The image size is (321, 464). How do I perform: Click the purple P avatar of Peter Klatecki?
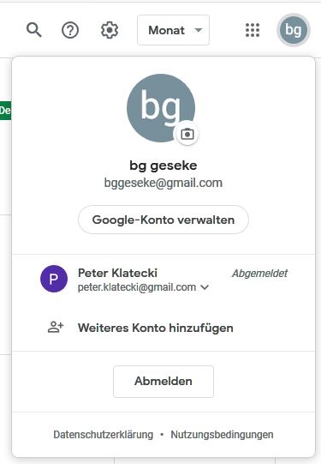(x=54, y=279)
